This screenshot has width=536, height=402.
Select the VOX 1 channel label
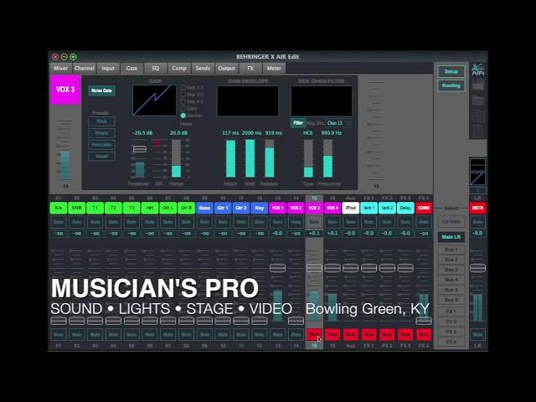(277, 208)
